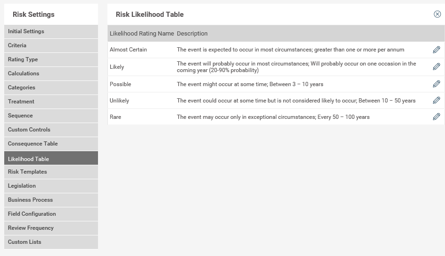Edit the Almost Certain likelihood rating
445x256 pixels.
436,50
